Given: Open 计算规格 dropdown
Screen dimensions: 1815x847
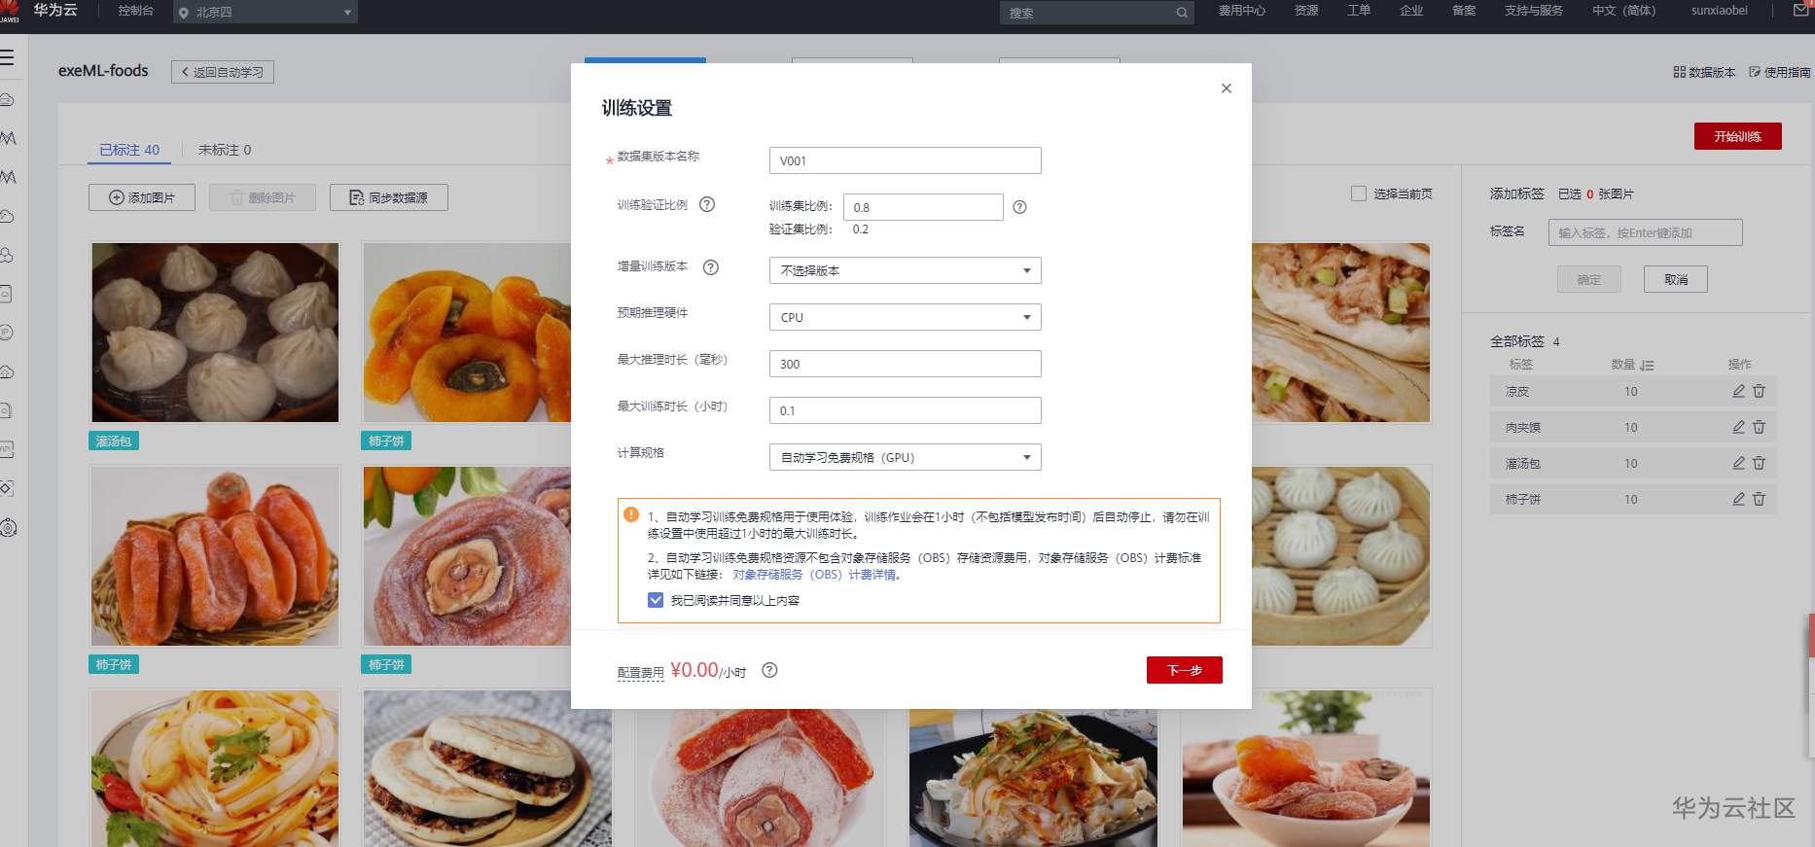Looking at the screenshot, I should (905, 457).
